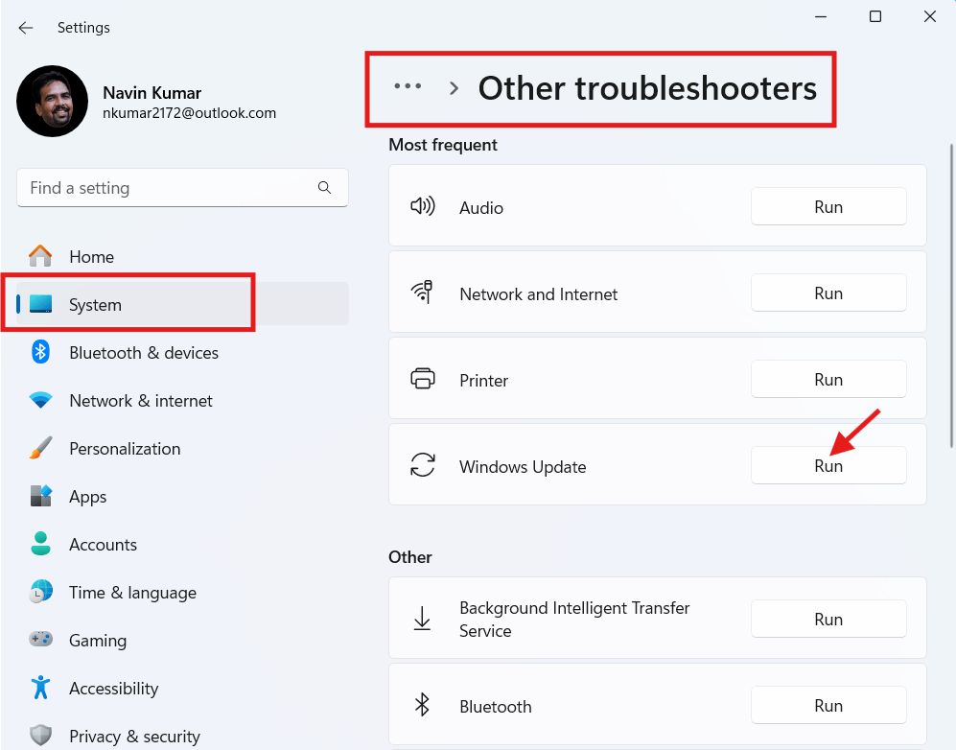Click the Gaming controller icon

click(40, 640)
